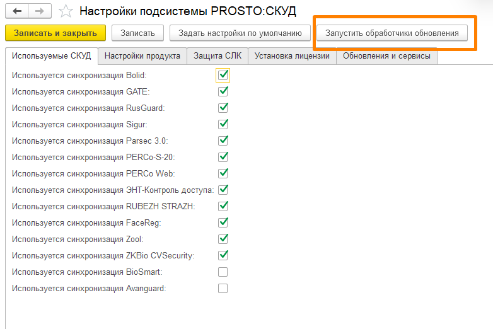Click label 'Используется синхронизация Bolid:'

pyautogui.click(x=79, y=76)
